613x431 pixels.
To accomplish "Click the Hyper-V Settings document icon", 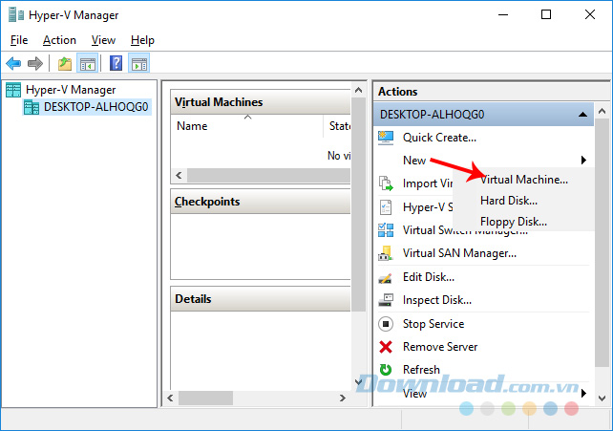I will pyautogui.click(x=386, y=206).
